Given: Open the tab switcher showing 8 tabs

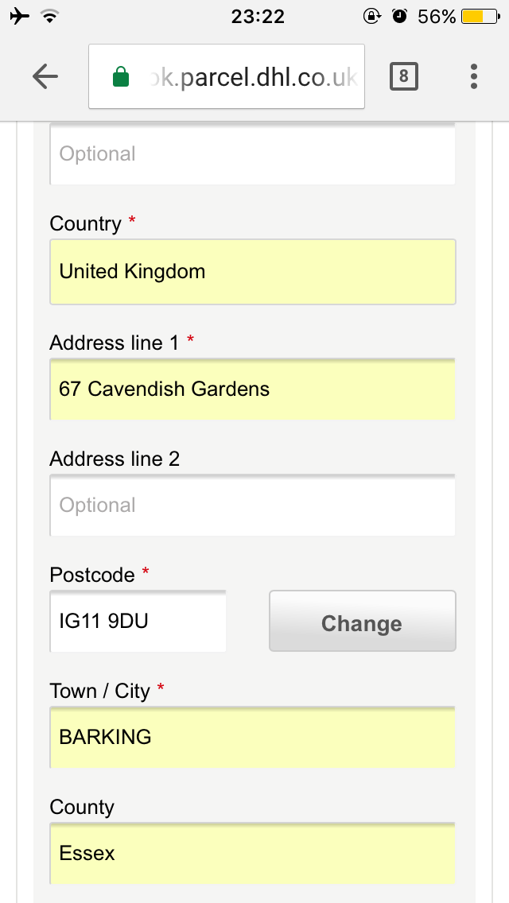Looking at the screenshot, I should click(x=403, y=76).
